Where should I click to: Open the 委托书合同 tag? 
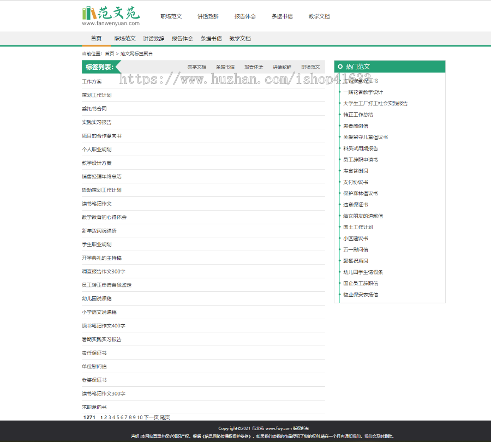(x=94, y=109)
